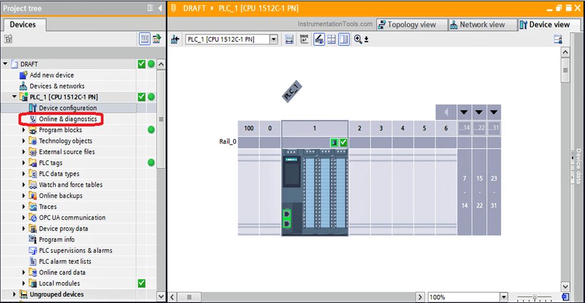Click the Online backups folder icon
Image resolution: width=585 pixels, height=303 pixels.
click(x=33, y=196)
